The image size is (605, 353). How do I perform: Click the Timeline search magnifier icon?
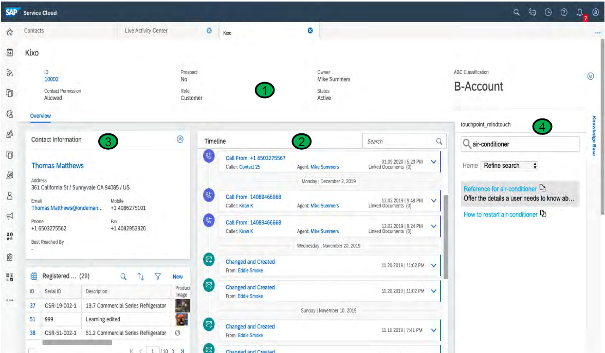(439, 141)
